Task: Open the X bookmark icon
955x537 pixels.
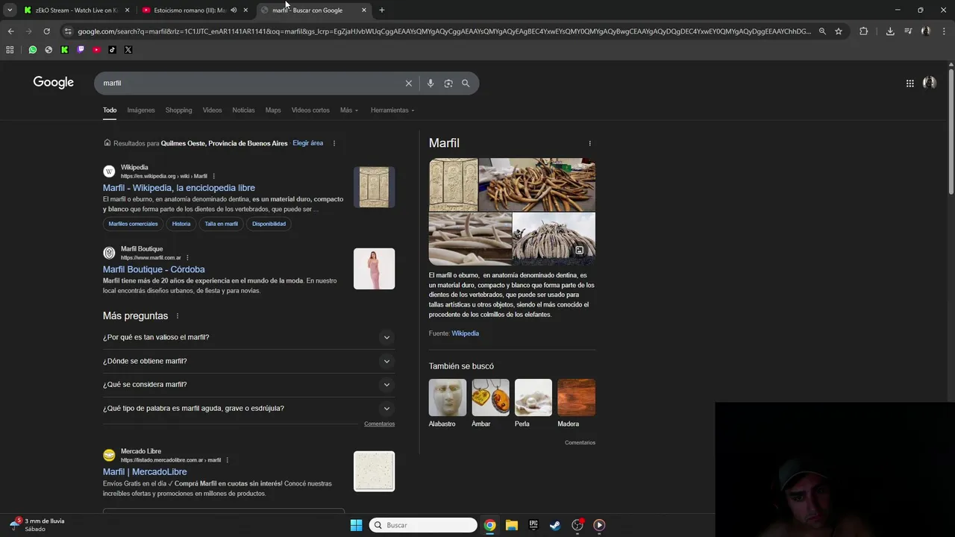Action: point(128,50)
